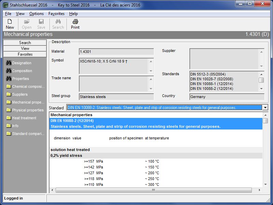Open the Suppliers folder icon
273x205 pixels.
click(9, 94)
